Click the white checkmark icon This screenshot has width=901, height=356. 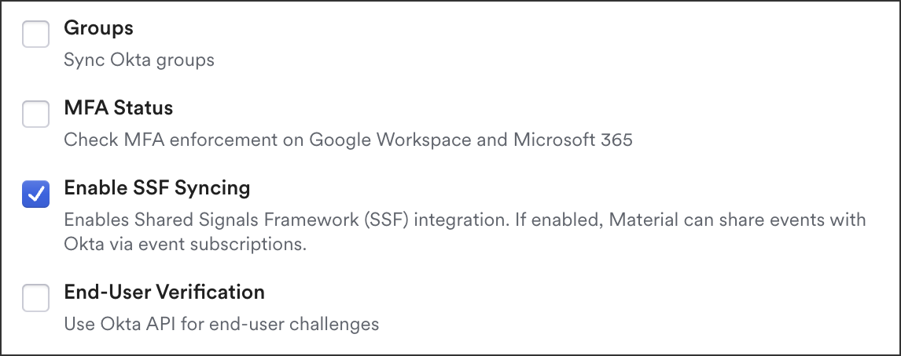tap(35, 194)
